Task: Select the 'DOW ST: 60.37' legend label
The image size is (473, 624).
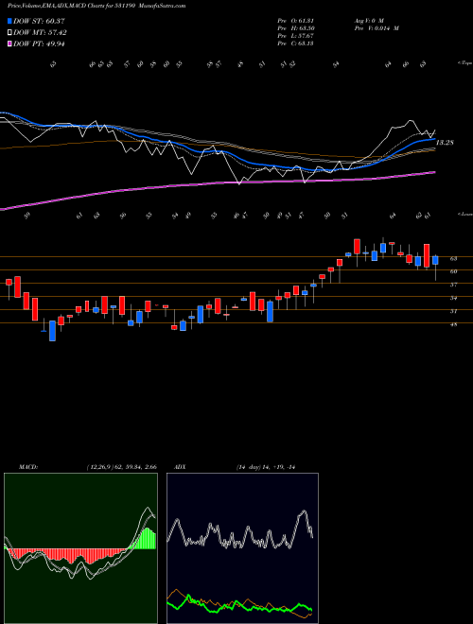Action: 39,21
